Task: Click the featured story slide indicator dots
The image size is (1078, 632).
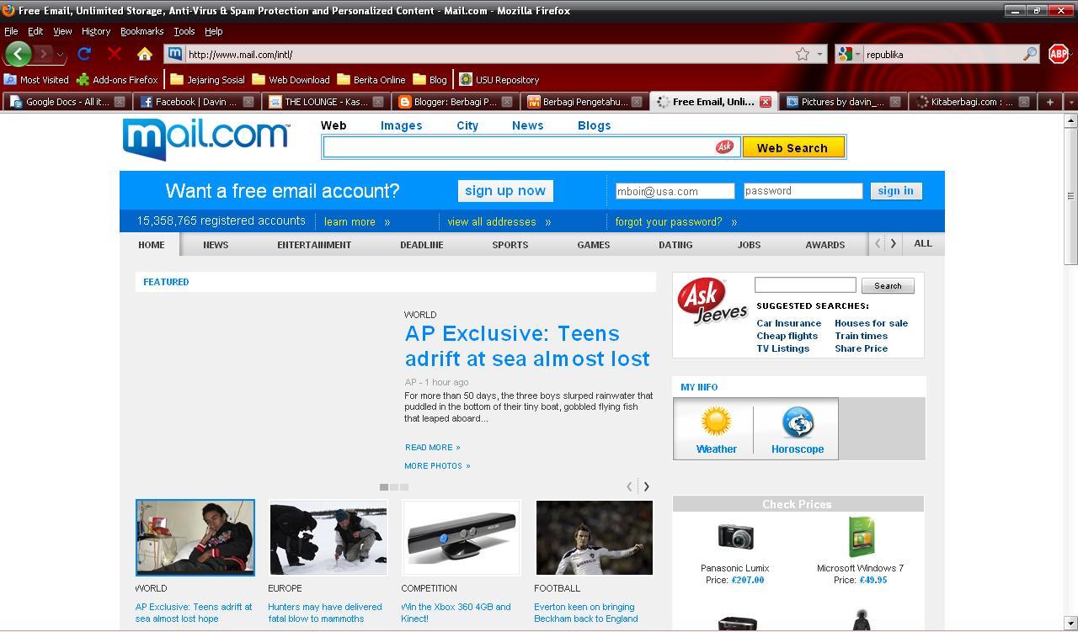Action: [x=394, y=487]
